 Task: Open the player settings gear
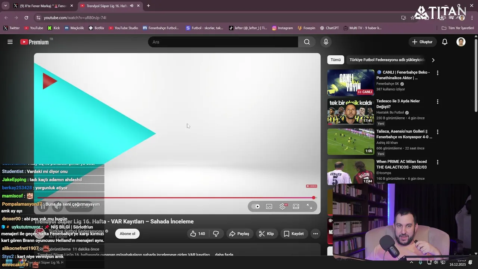pos(283,206)
